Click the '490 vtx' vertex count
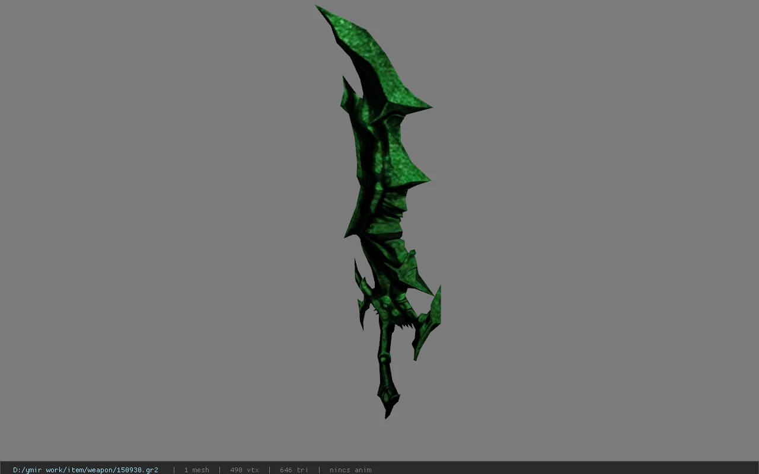The image size is (759, 474). 244,470
